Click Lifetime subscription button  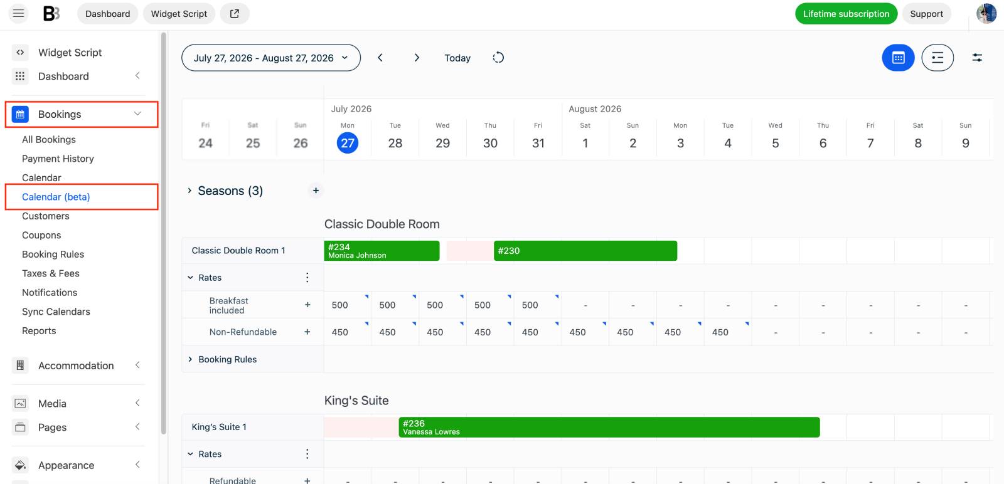point(846,14)
